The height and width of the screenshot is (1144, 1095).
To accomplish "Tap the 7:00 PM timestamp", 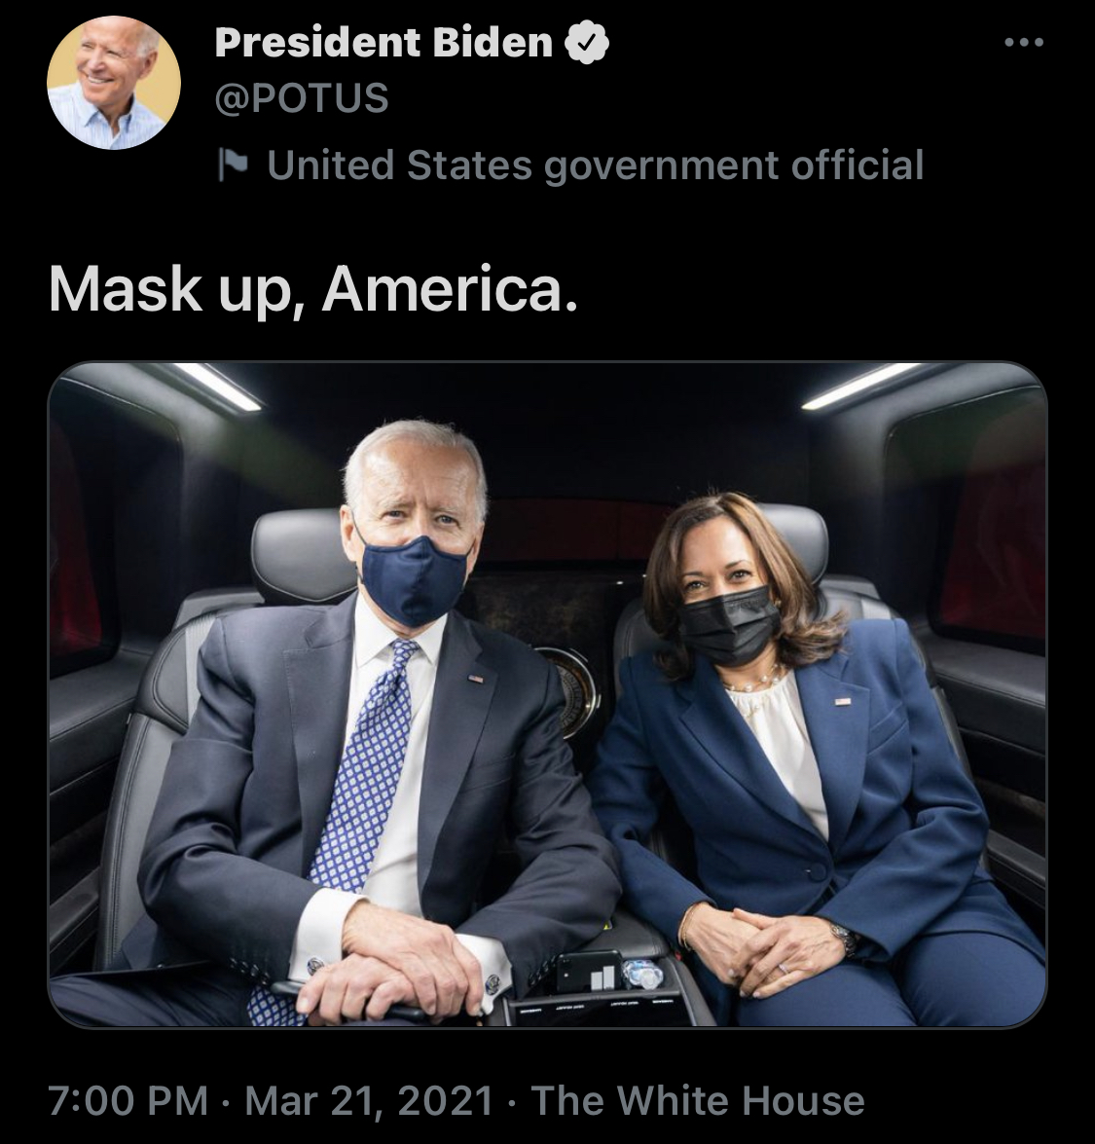I will [128, 1100].
